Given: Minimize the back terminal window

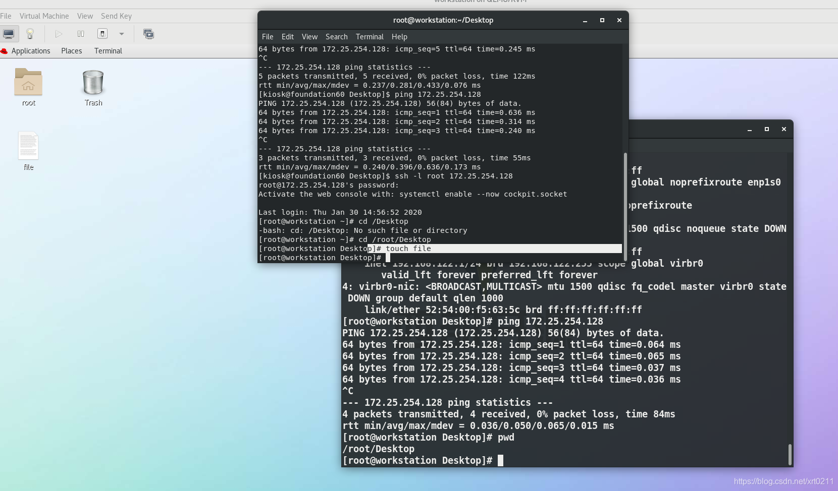Looking at the screenshot, I should pos(750,129).
